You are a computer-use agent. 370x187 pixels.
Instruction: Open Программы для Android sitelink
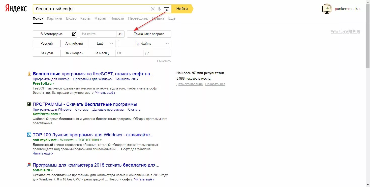click(51, 79)
